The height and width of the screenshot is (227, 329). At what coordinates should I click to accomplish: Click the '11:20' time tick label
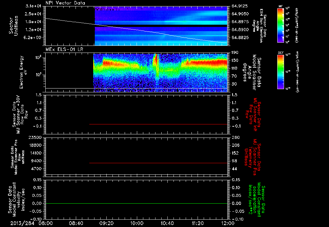tap(198, 223)
